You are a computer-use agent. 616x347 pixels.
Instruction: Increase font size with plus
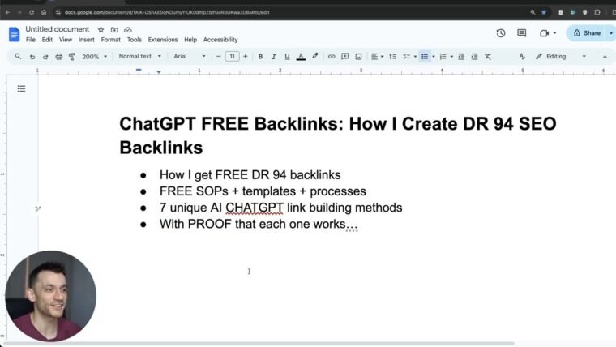[246, 56]
